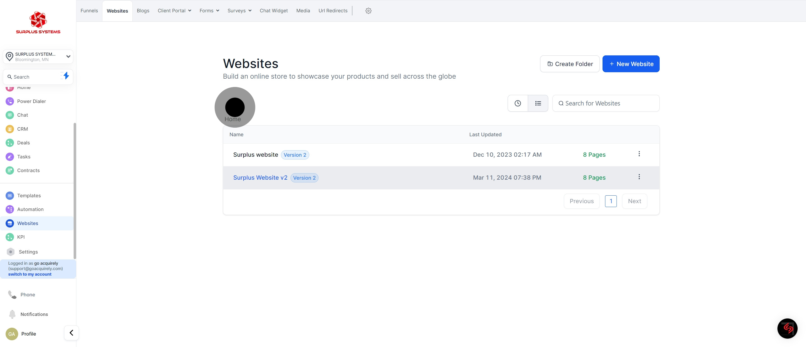The image size is (806, 347).
Task: Click inside the Search for Websites field
Action: (605, 103)
